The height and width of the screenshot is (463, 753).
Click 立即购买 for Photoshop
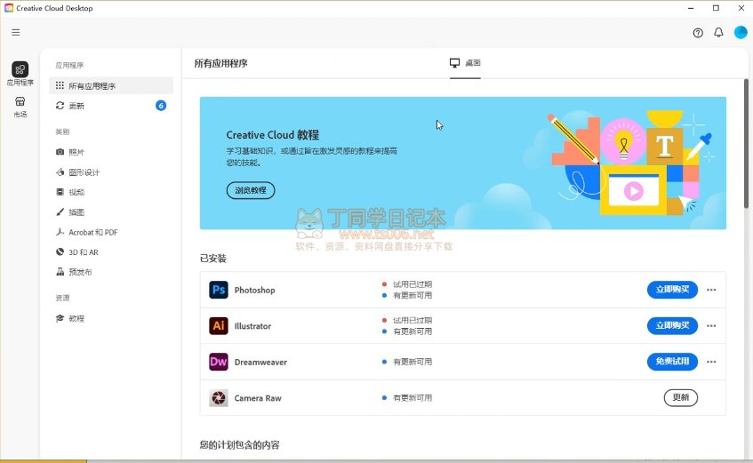point(672,290)
